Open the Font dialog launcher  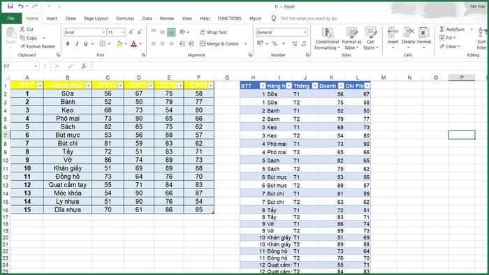pyautogui.click(x=143, y=55)
